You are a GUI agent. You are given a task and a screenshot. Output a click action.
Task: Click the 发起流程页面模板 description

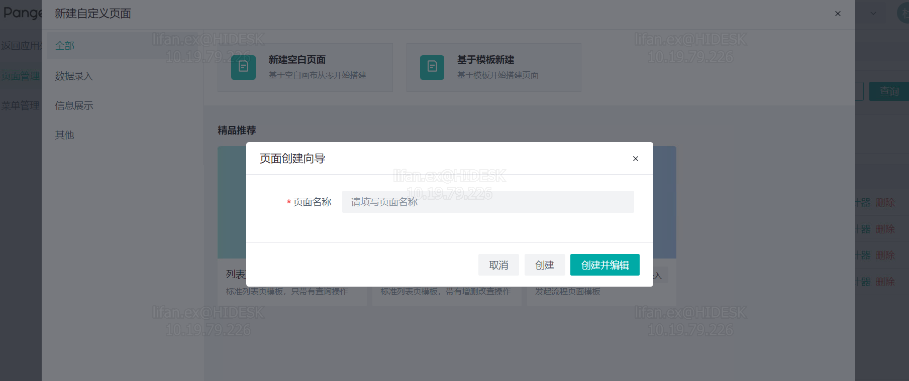pyautogui.click(x=567, y=292)
